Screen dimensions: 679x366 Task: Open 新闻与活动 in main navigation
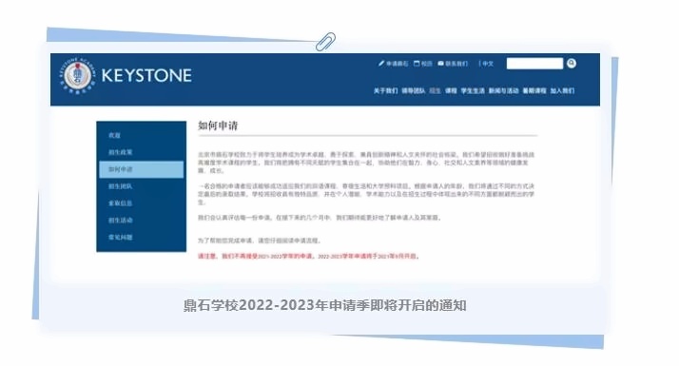pyautogui.click(x=504, y=91)
